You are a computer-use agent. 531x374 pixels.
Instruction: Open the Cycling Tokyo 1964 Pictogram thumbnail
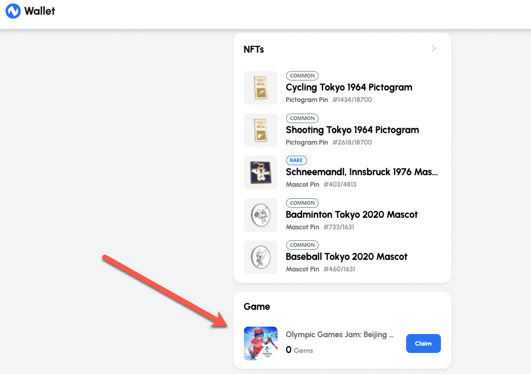(261, 88)
